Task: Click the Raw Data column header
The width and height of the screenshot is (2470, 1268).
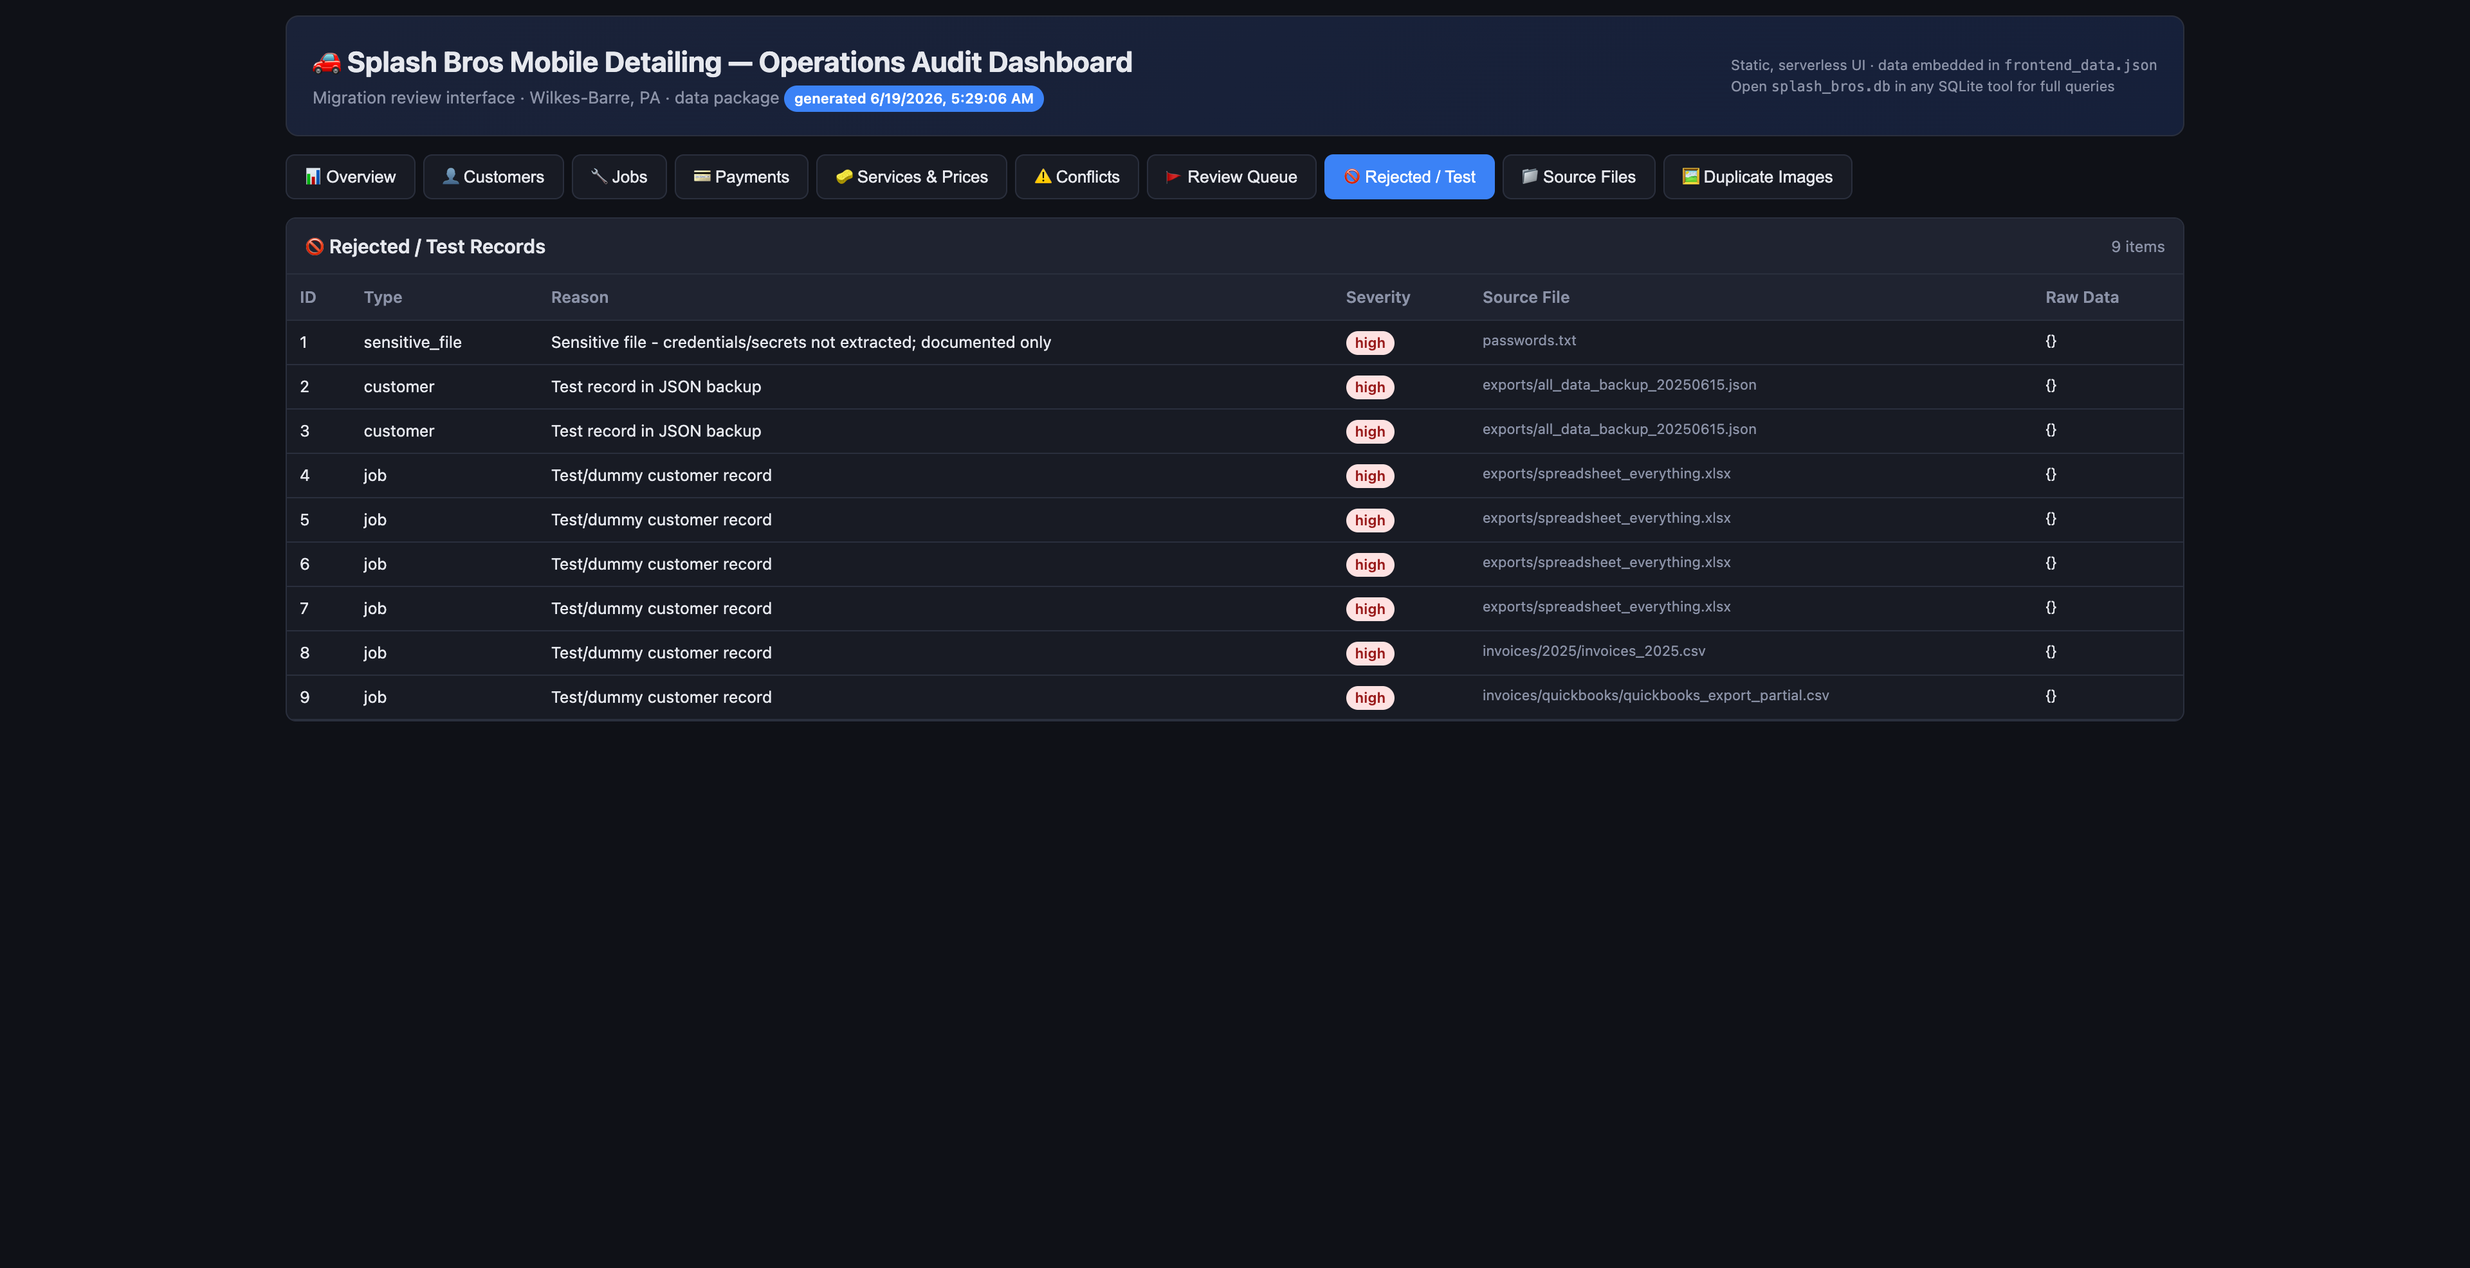Action: point(2081,297)
